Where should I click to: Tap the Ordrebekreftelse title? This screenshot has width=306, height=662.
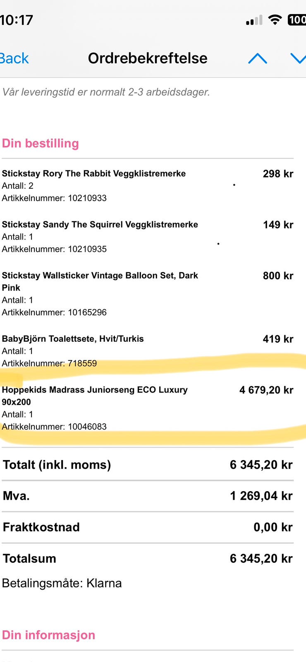point(148,58)
